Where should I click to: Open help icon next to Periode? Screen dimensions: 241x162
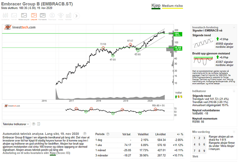tap(108, 134)
